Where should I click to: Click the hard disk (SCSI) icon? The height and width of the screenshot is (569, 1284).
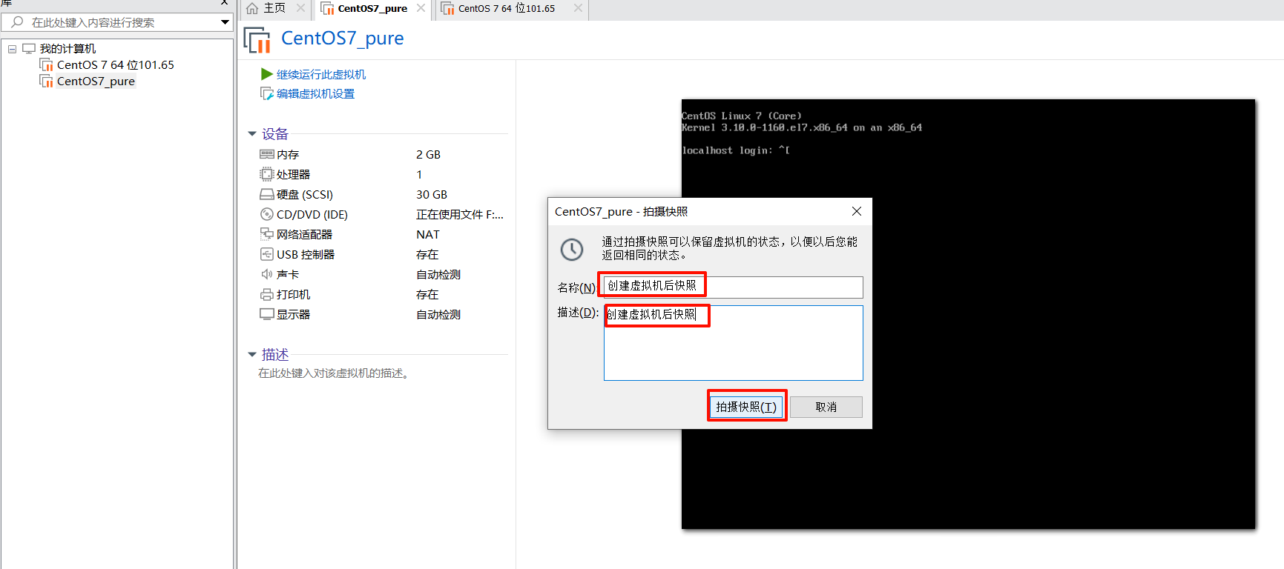[x=267, y=194]
